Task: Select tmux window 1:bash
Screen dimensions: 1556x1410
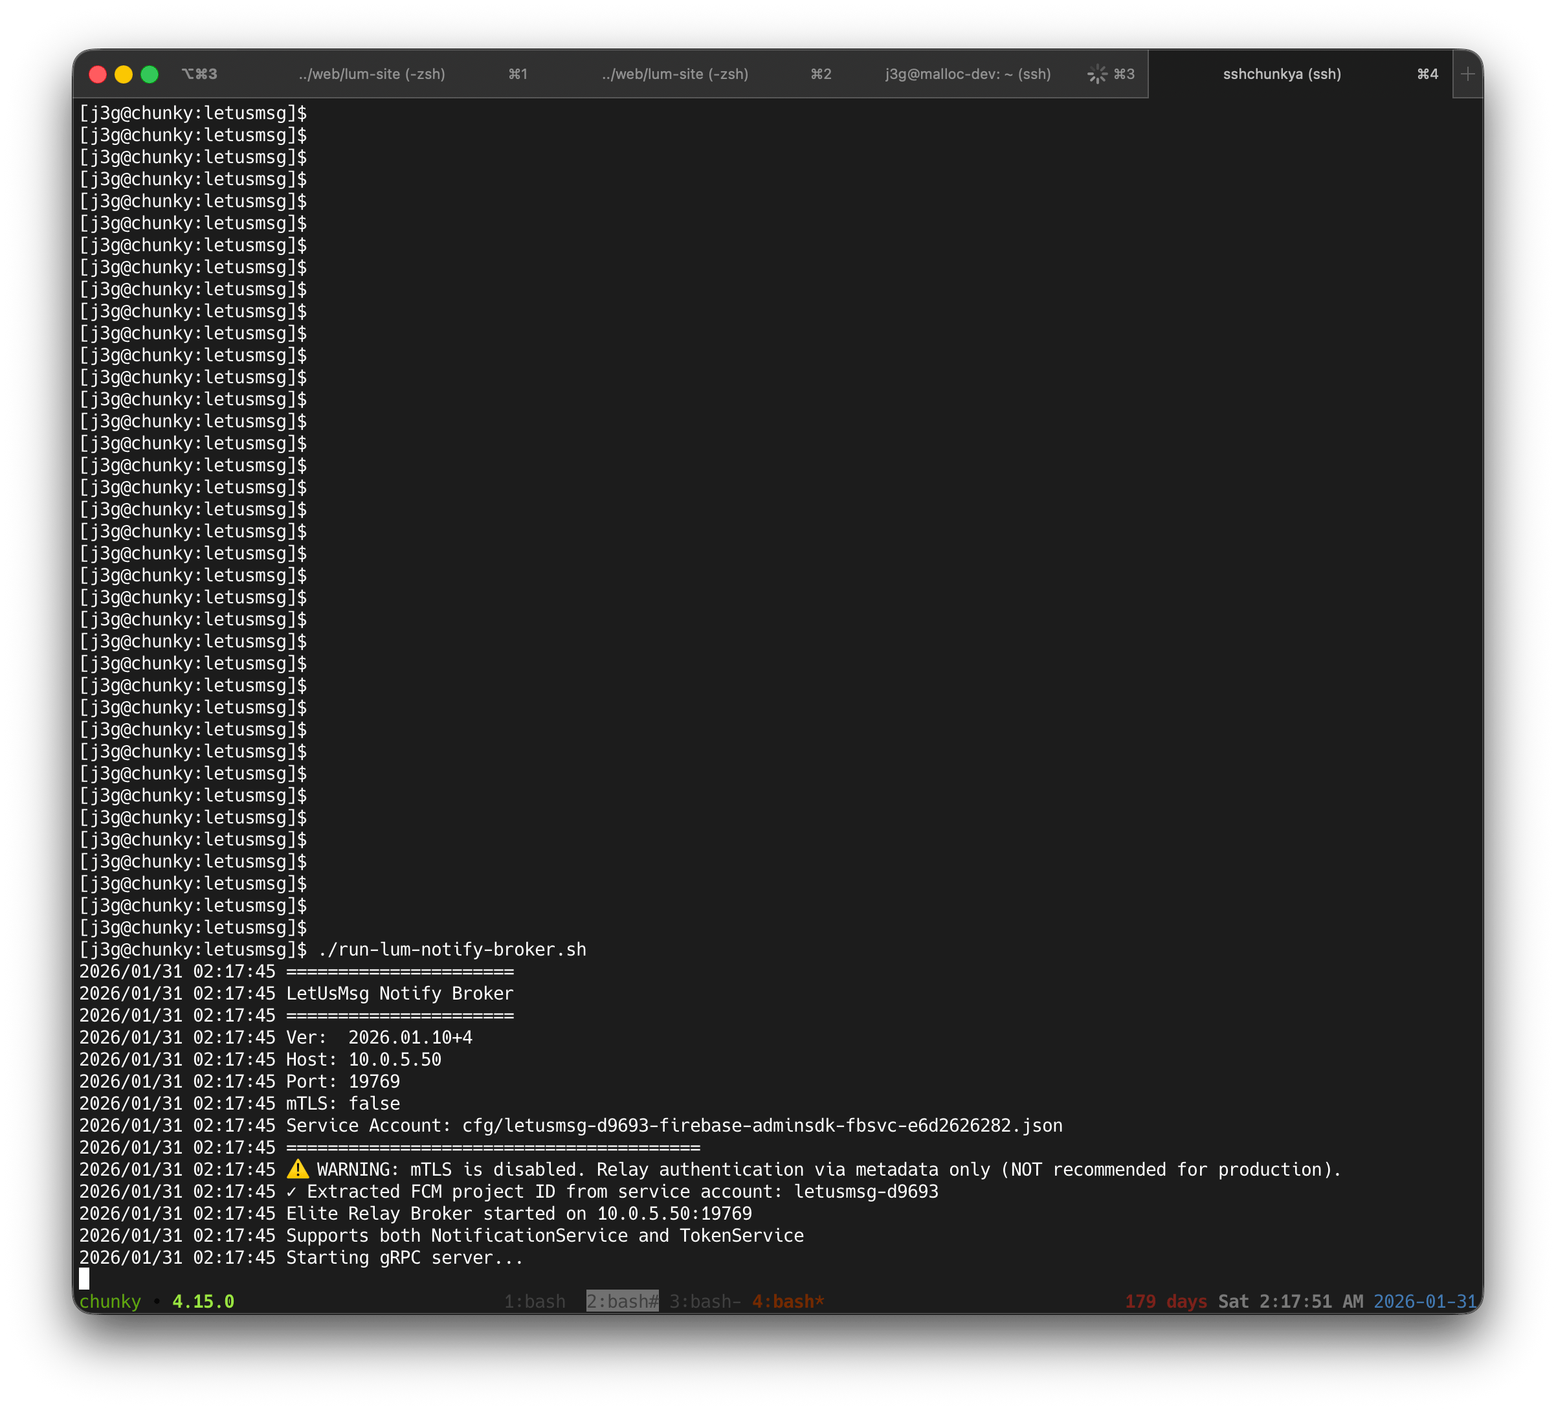Action: tap(534, 1302)
